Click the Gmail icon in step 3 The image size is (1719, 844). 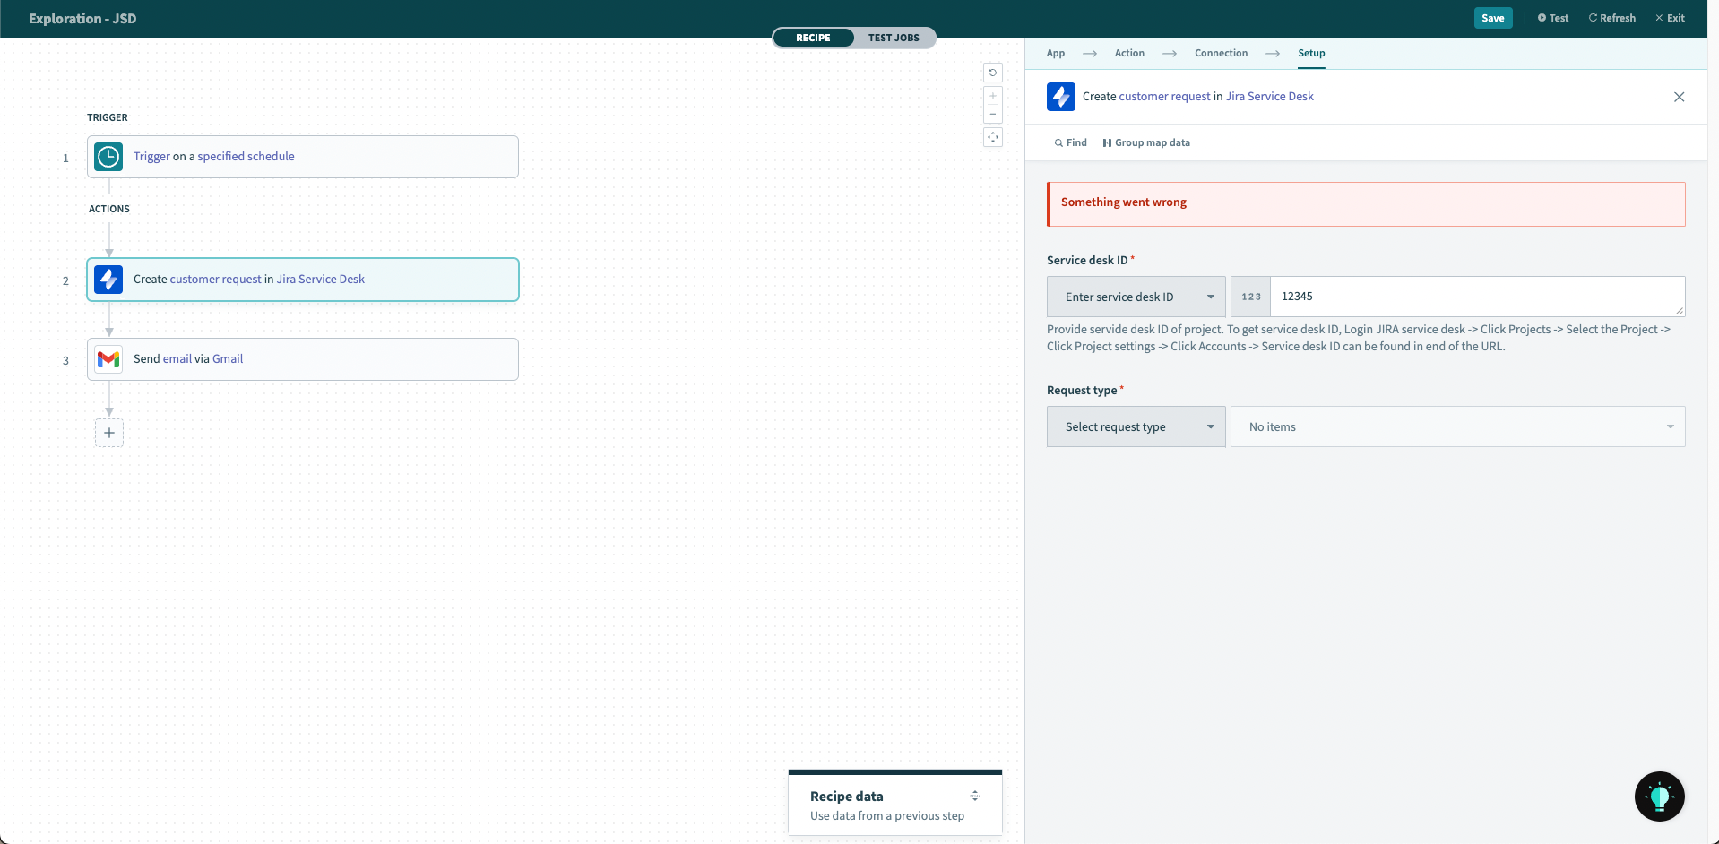(108, 359)
